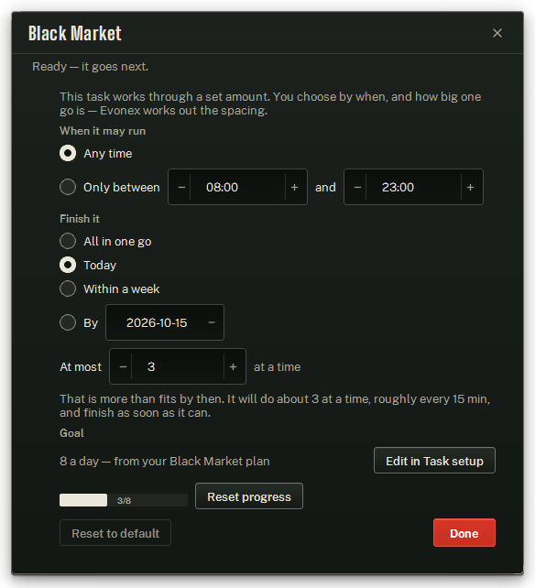Click the At most value field showing 3

point(178,366)
